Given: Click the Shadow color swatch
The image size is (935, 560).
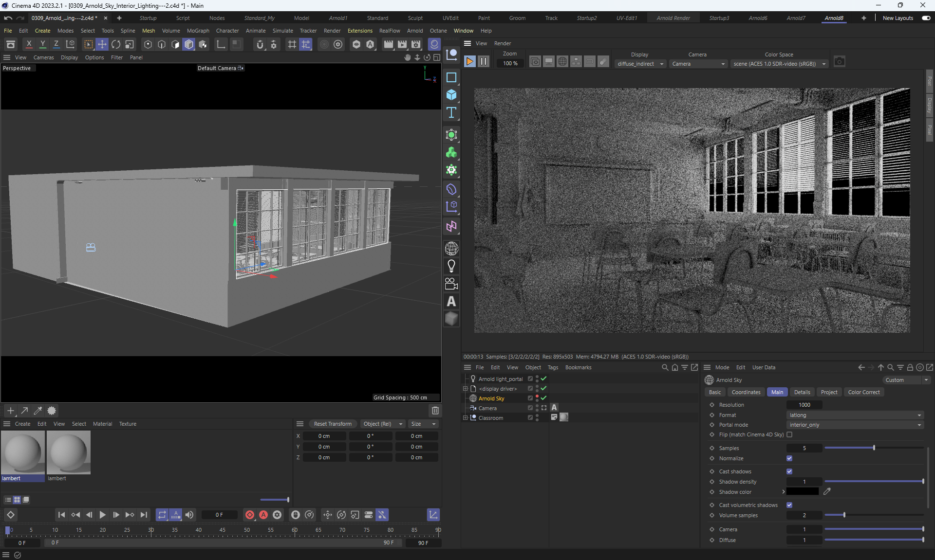Looking at the screenshot, I should [803, 492].
